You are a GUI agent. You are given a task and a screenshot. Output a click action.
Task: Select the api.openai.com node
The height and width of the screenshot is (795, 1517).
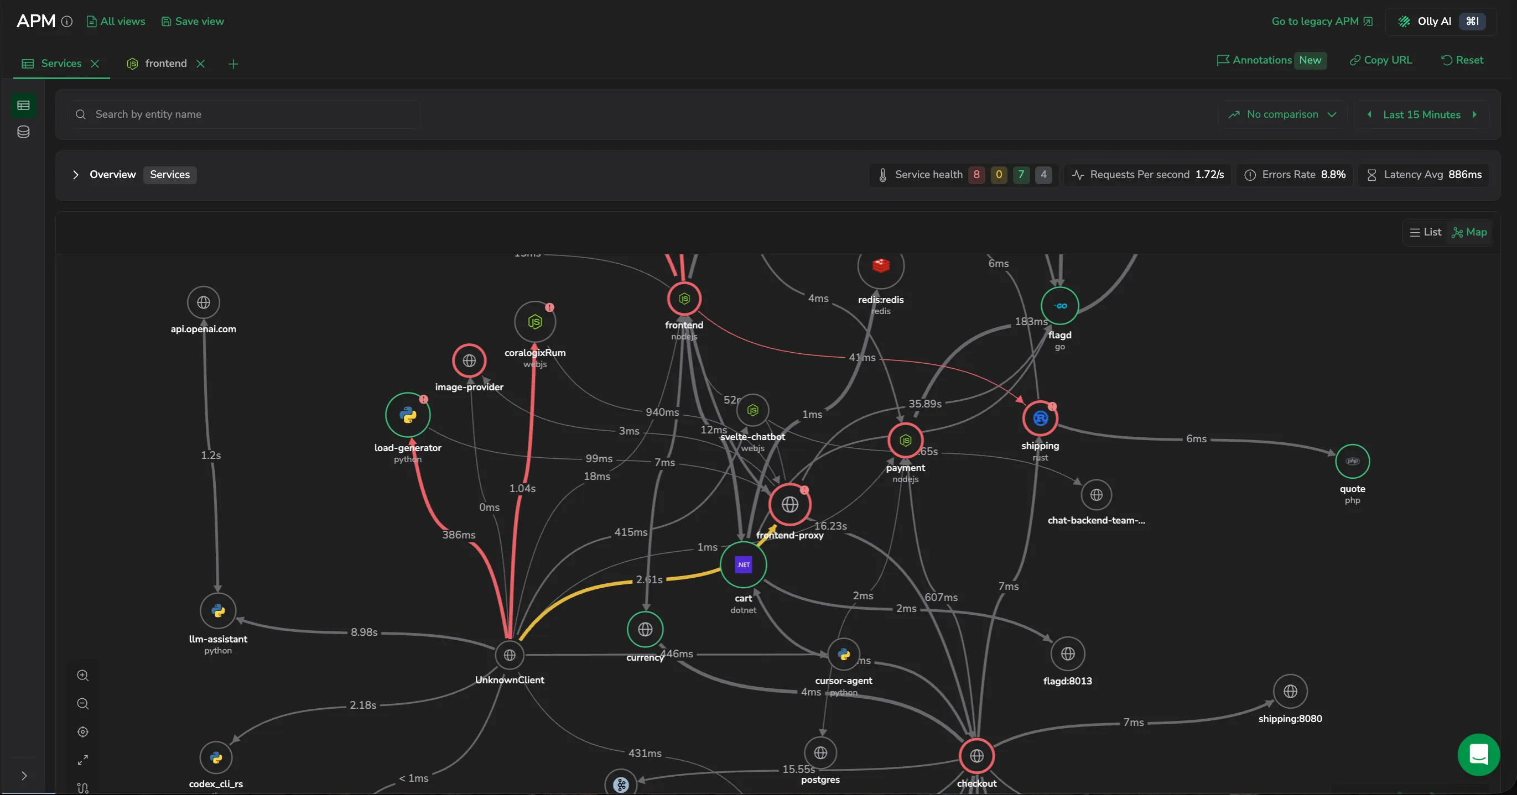[x=204, y=302]
